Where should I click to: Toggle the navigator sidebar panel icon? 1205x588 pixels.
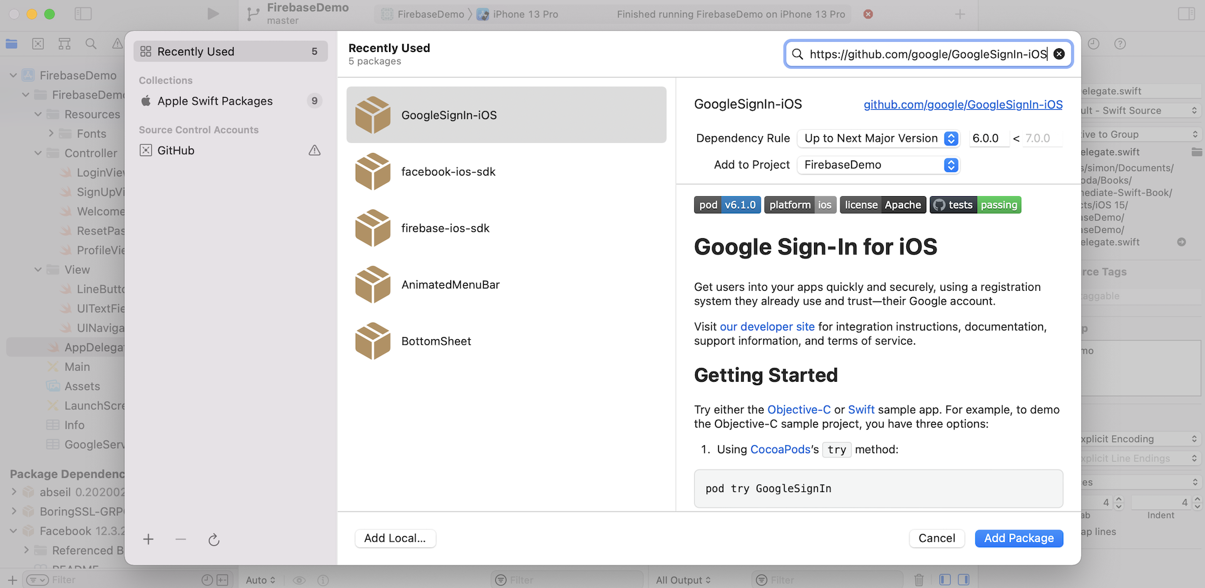83,14
